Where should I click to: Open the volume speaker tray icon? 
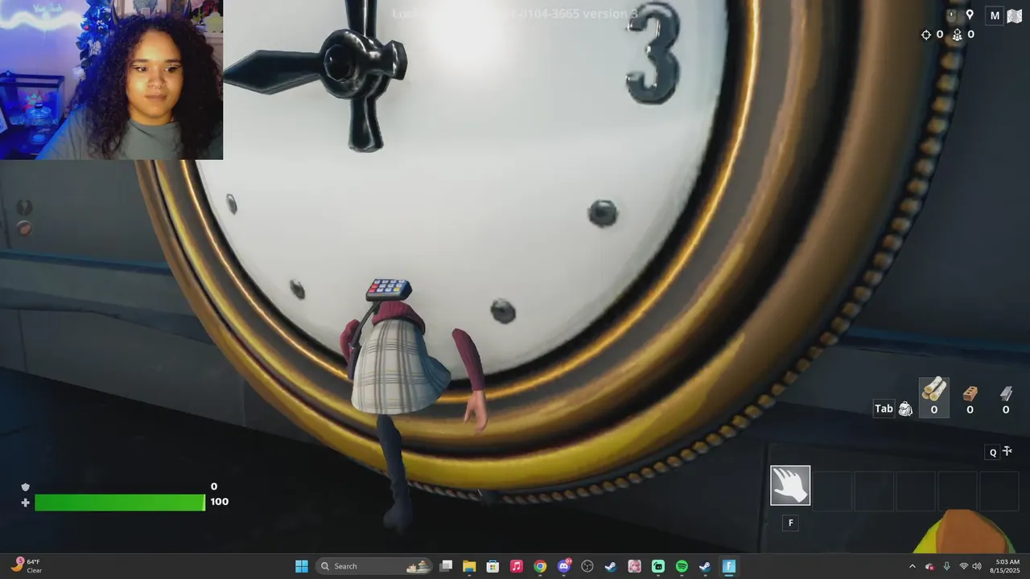click(x=977, y=566)
